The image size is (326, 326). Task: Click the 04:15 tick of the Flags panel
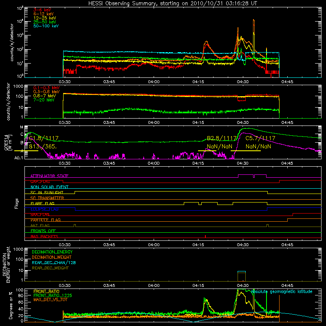(x=198, y=245)
